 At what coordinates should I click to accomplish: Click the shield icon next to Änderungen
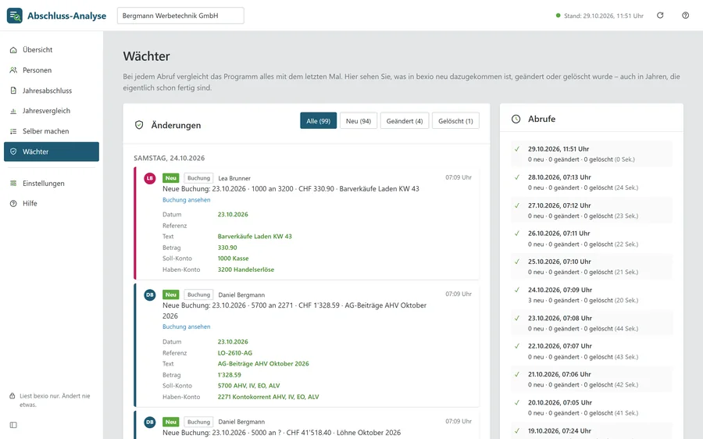(139, 125)
